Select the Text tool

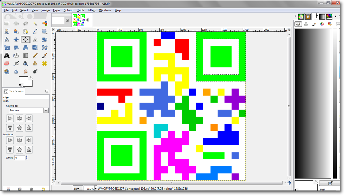pos(7,55)
